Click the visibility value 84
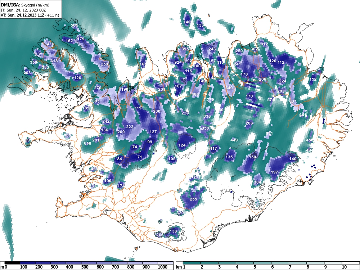This screenshot has width=360, height=270. (120, 159)
